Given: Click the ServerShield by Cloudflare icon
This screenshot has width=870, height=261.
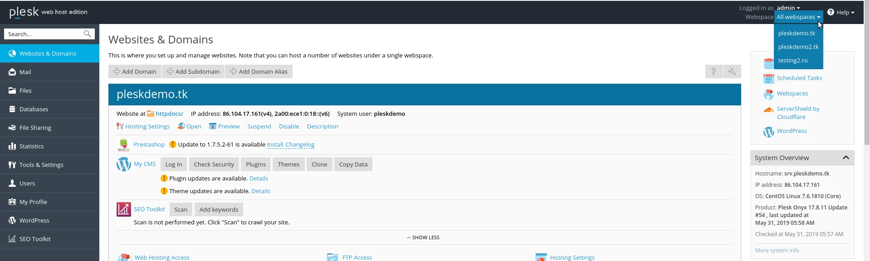Looking at the screenshot, I should [x=768, y=109].
